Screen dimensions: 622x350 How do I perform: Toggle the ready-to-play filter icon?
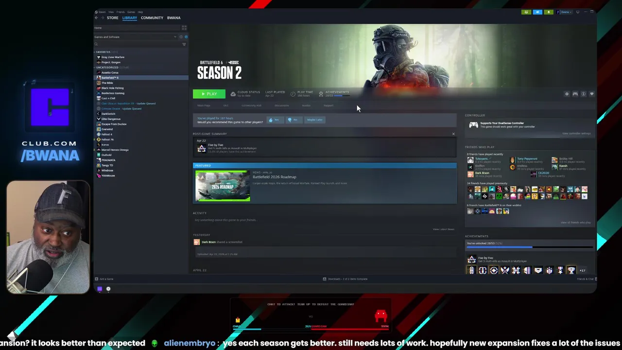pyautogui.click(x=186, y=37)
